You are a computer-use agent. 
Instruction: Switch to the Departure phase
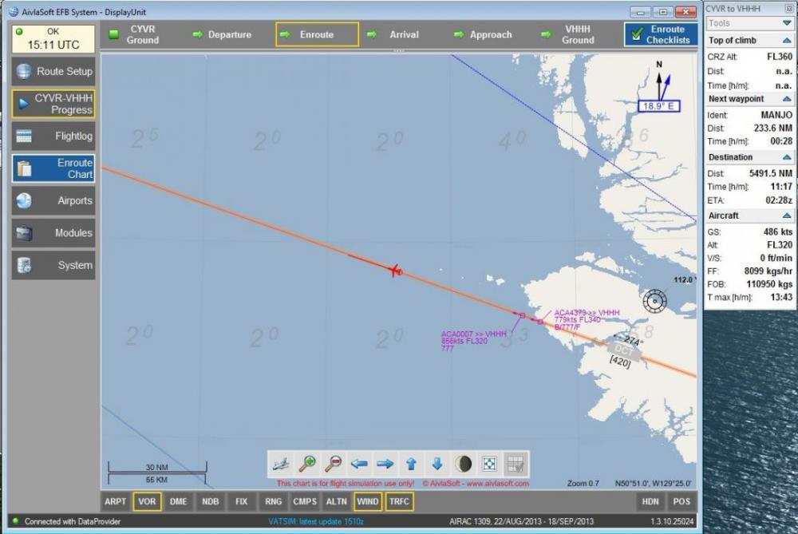(230, 34)
